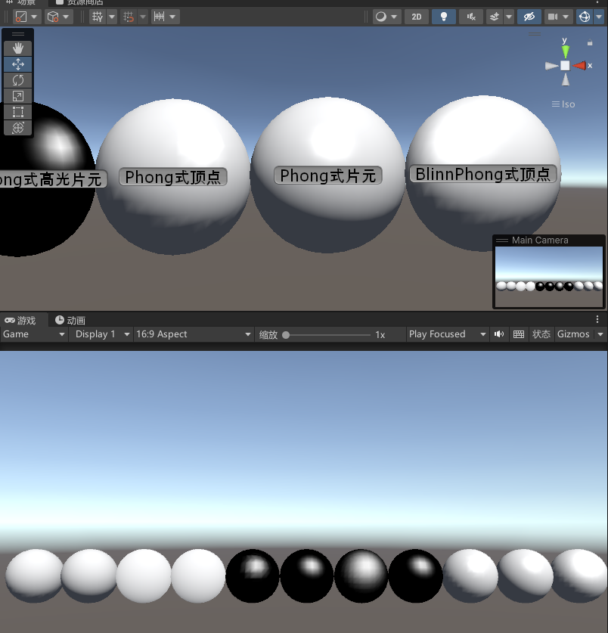The width and height of the screenshot is (608, 633).
Task: Click the 状态 stats button
Action: pos(541,334)
